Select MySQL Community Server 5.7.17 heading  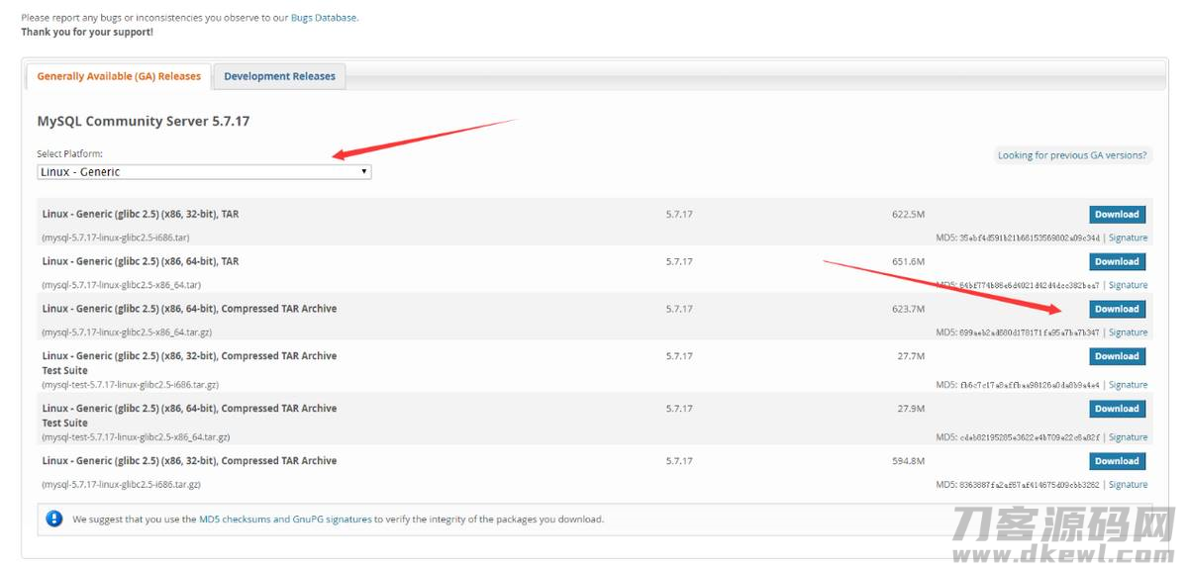coord(144,122)
